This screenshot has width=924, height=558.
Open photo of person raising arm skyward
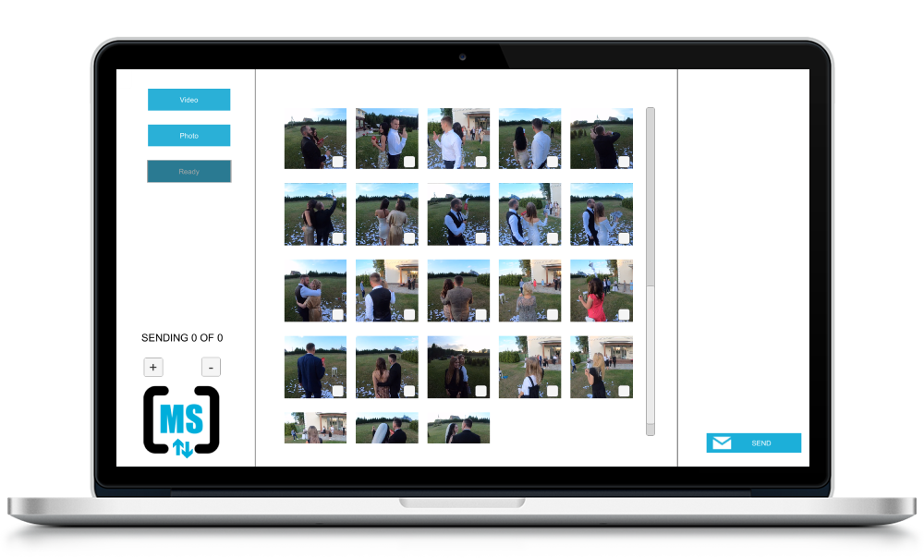point(314,213)
